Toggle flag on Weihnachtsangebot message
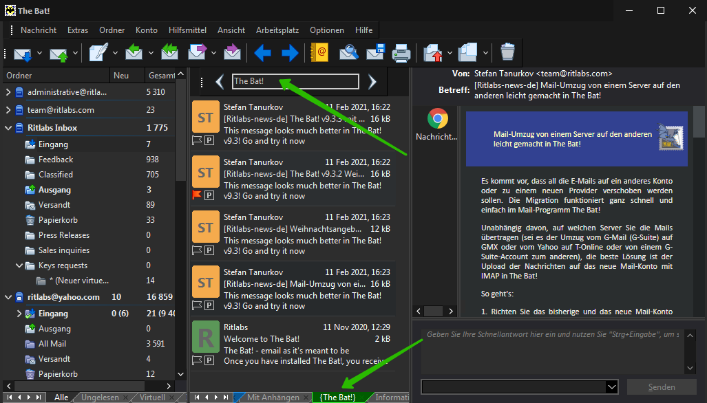The width and height of the screenshot is (707, 403). [197, 250]
